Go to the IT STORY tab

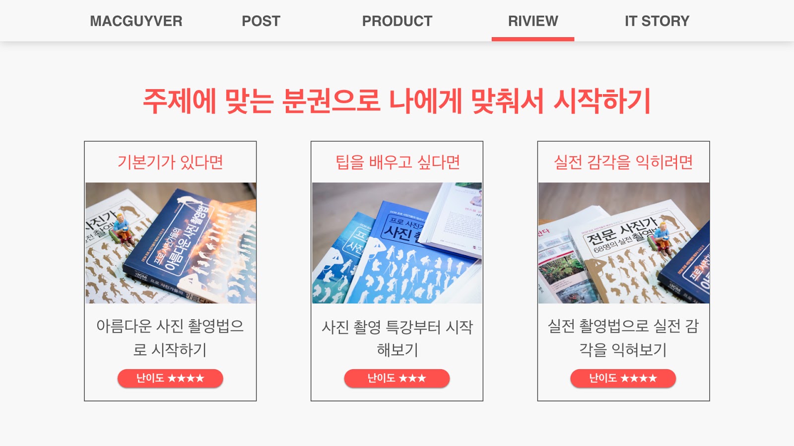point(657,21)
